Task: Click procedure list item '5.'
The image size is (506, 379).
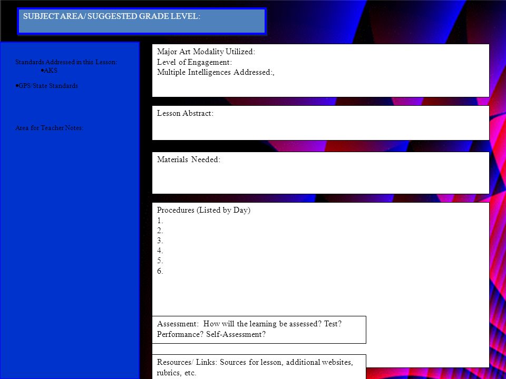Action: pos(160,261)
